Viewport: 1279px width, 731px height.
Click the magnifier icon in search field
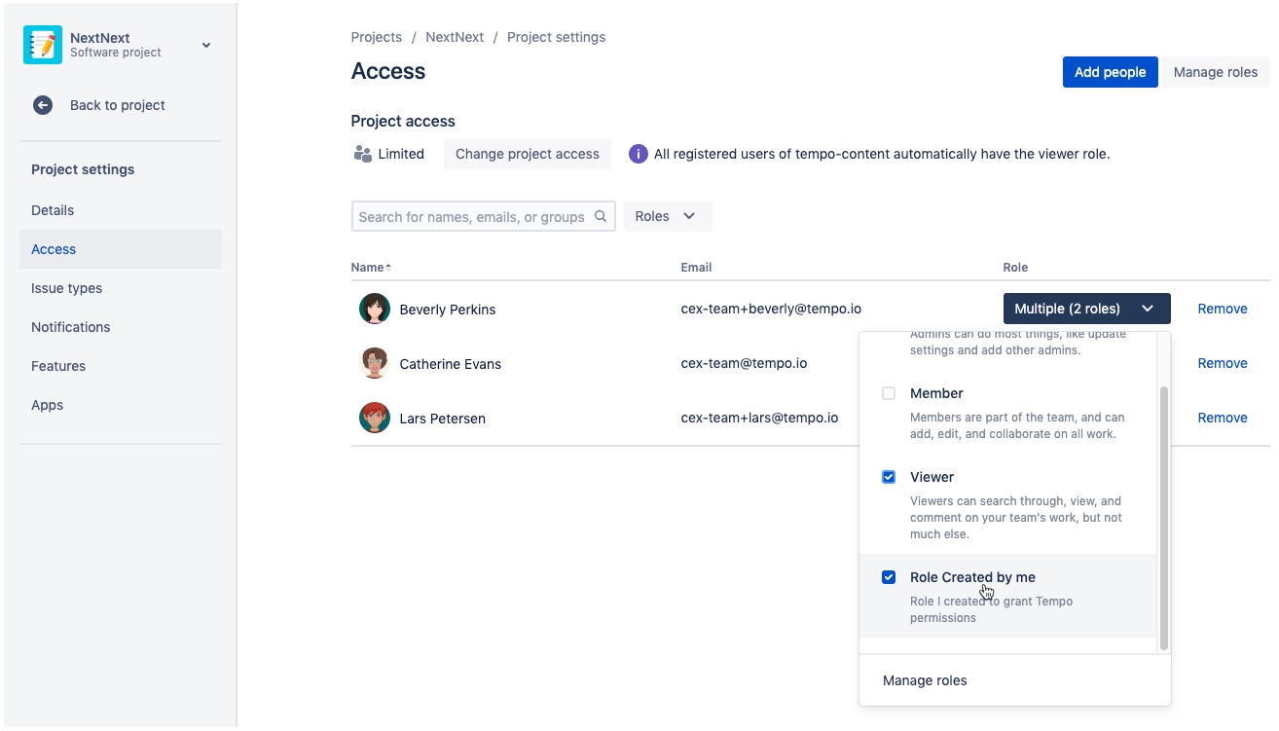(602, 216)
